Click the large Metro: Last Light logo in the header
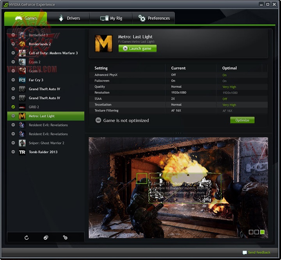Screen dimensions: 281x260 (x=103, y=43)
